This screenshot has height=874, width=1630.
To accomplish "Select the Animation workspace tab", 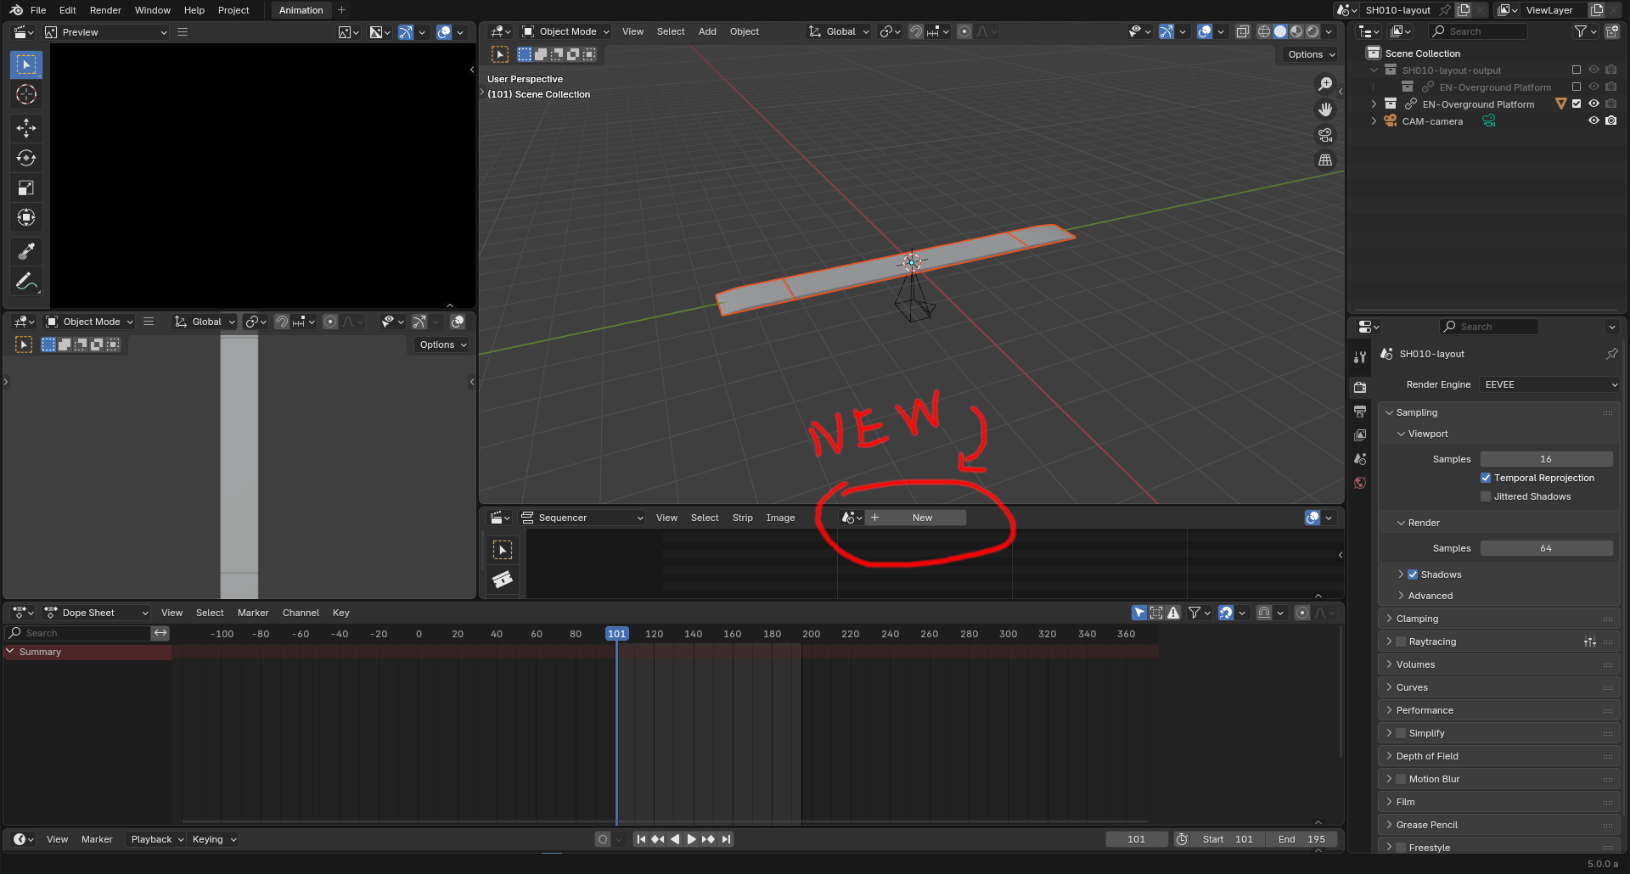I will [301, 10].
